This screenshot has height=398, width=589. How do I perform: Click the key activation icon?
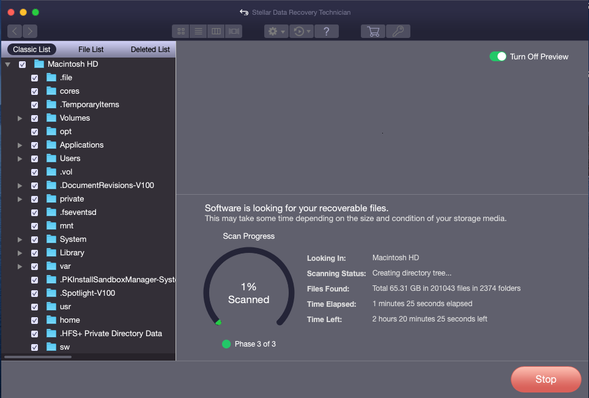(x=398, y=31)
